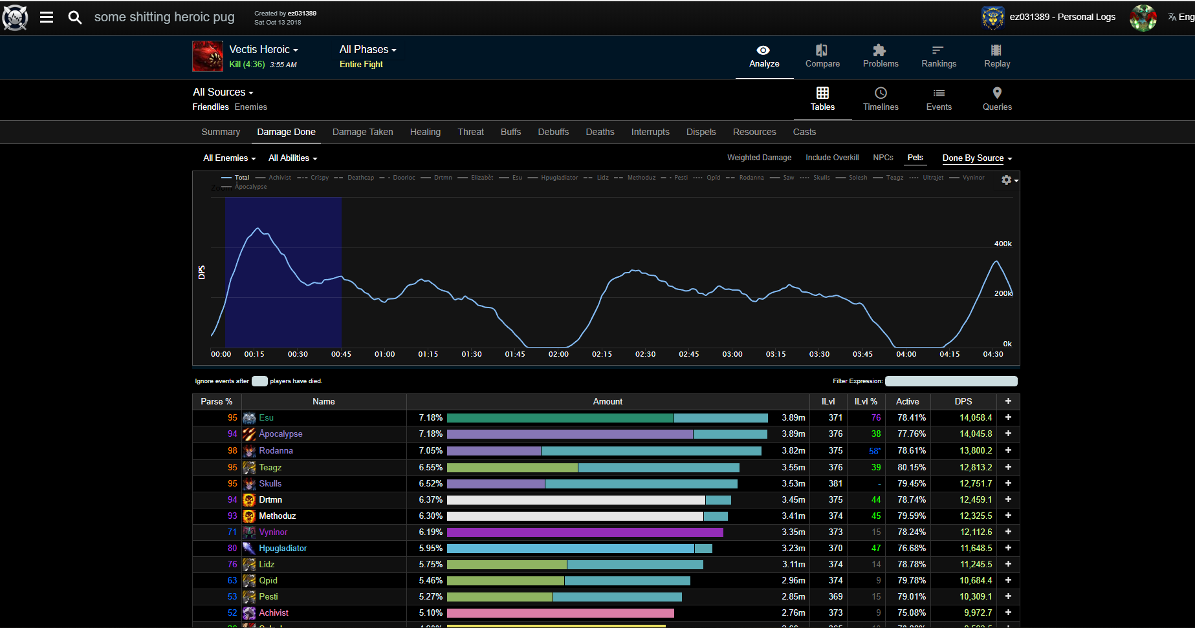Viewport: 1195px width, 628px height.
Task: Toggle NPCs filter
Action: pos(883,158)
